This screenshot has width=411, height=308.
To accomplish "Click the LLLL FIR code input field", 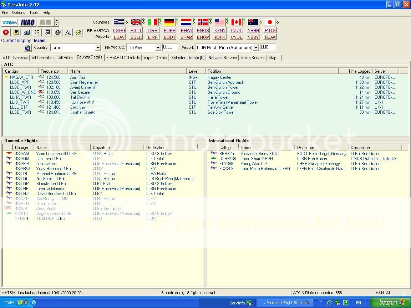I will click(x=170, y=47).
